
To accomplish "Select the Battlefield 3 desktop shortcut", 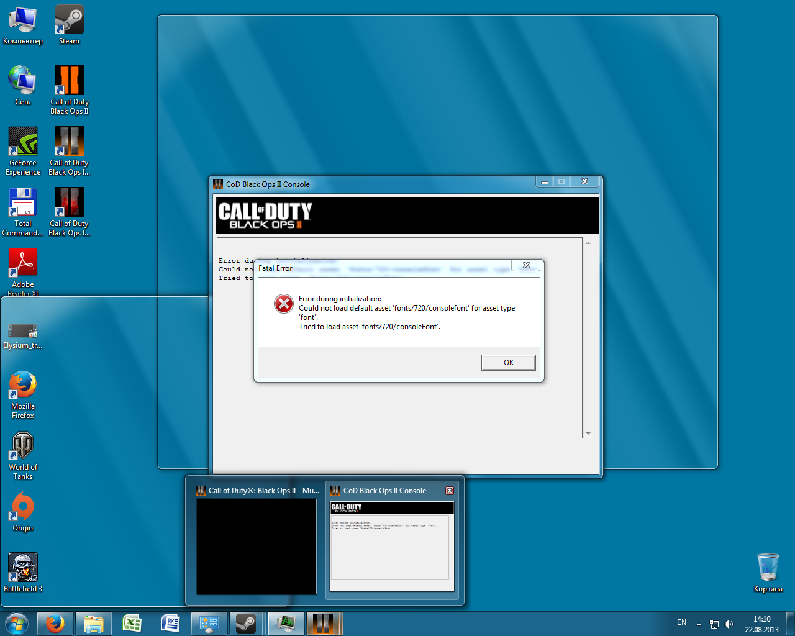I will point(23,573).
